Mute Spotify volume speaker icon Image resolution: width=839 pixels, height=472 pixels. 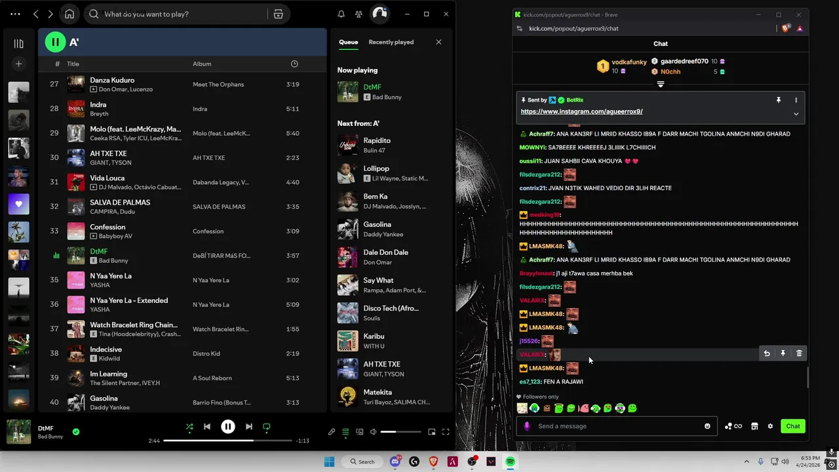373,432
